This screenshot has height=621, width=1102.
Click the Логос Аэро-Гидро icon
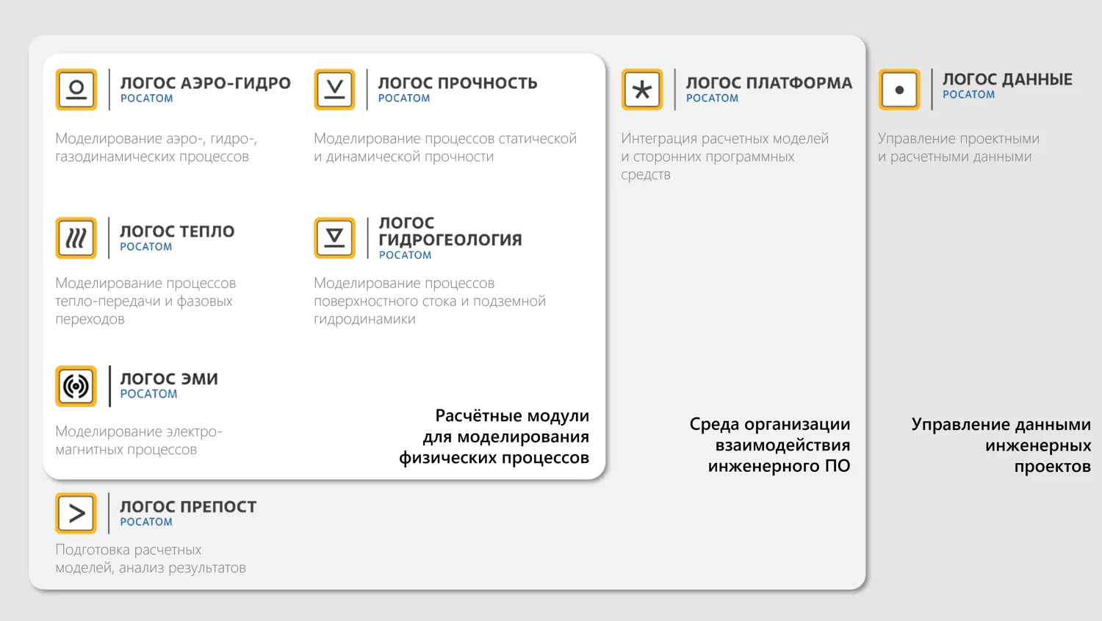pyautogui.click(x=76, y=90)
